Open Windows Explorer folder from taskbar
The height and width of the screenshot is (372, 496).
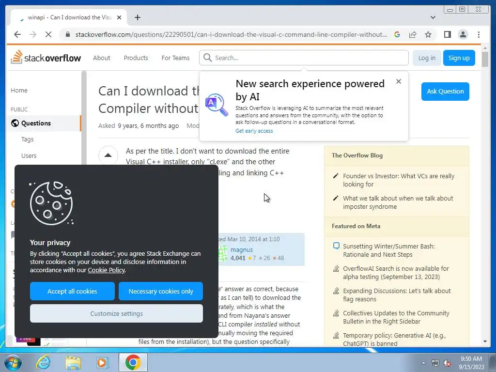pyautogui.click(x=73, y=362)
